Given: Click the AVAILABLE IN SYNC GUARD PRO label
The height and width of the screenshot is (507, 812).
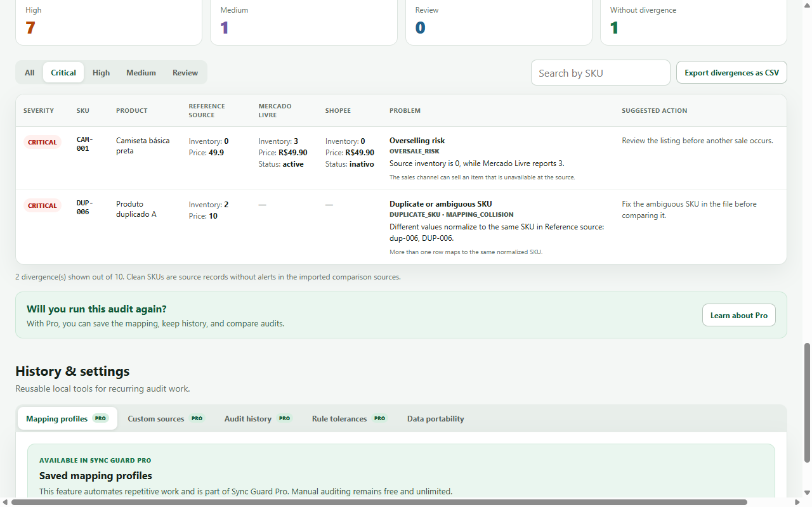Looking at the screenshot, I should tap(95, 461).
